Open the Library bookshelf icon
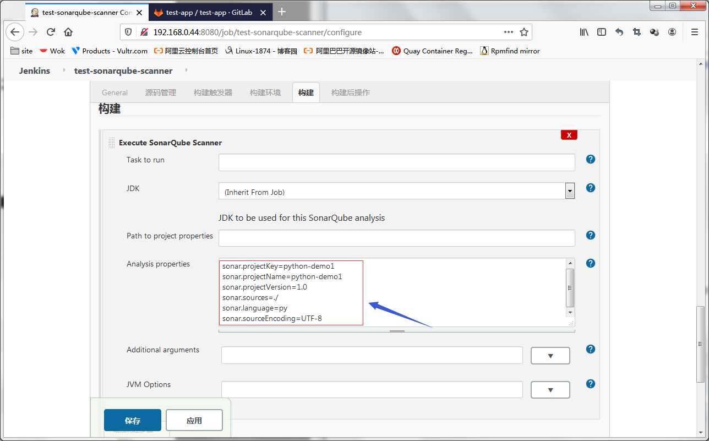The image size is (709, 441). pos(584,32)
